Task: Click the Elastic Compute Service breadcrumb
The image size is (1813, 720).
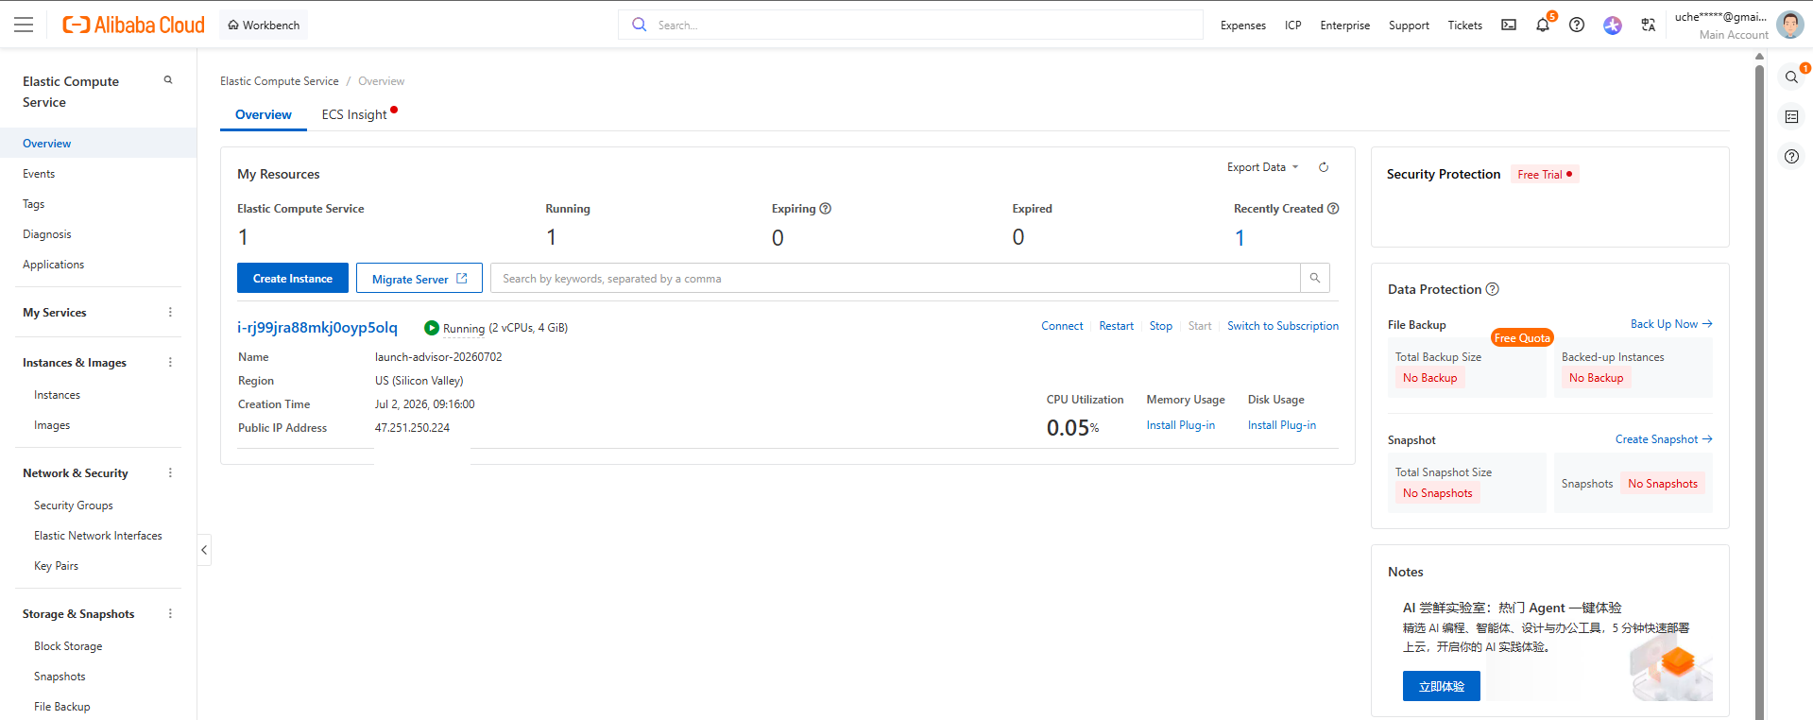Action: [280, 81]
